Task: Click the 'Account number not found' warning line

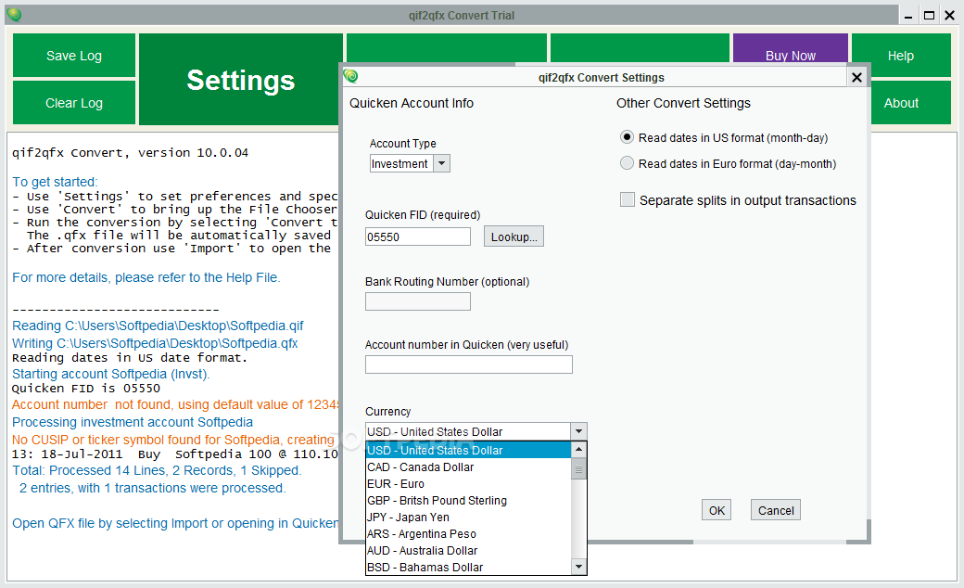Action: [175, 404]
